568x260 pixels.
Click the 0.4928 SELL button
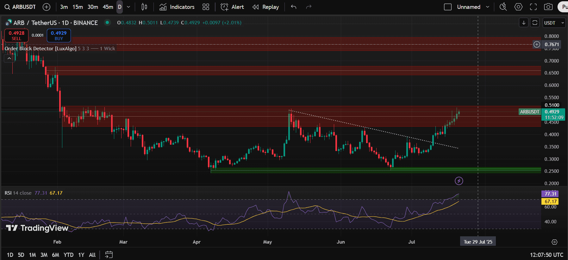16,35
